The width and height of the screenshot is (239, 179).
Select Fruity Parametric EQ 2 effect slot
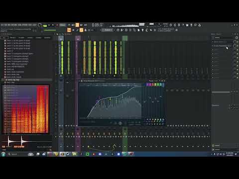pos(223,46)
